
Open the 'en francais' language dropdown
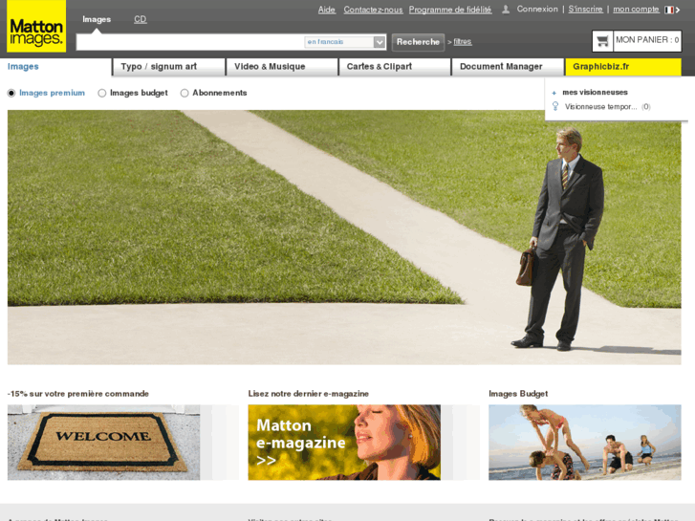(344, 42)
